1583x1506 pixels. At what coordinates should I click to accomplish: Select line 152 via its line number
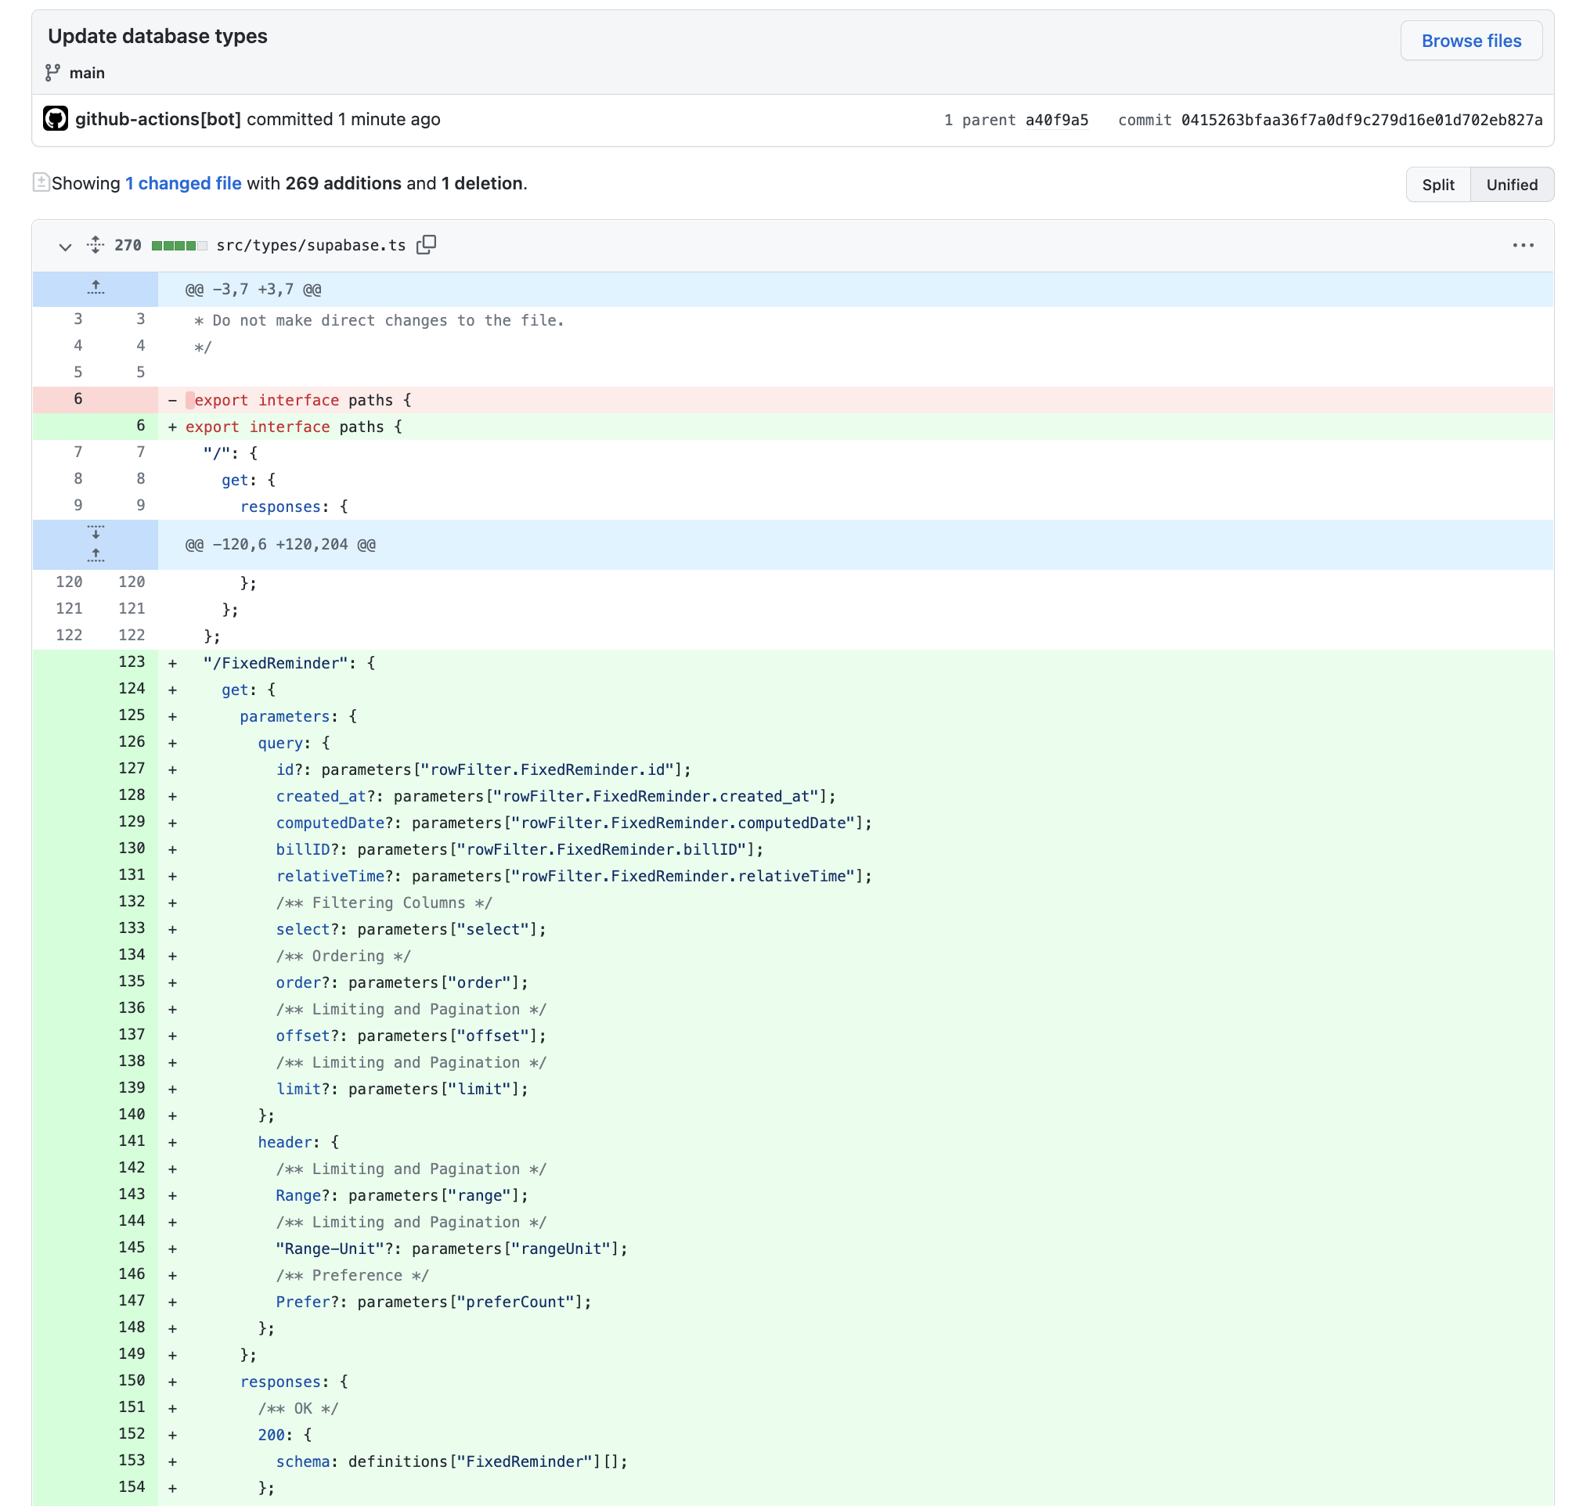pyautogui.click(x=131, y=1434)
